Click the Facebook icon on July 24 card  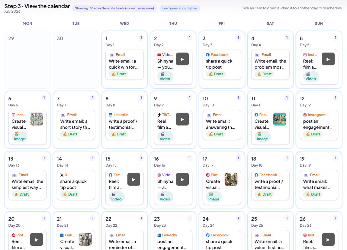coord(207,235)
